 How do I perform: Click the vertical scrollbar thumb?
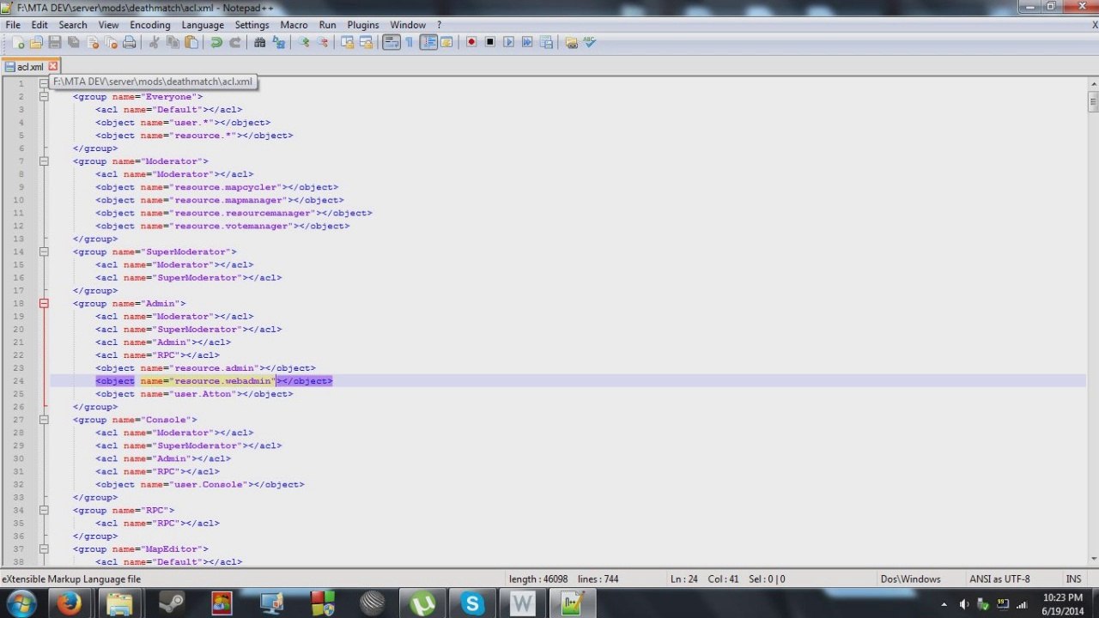pos(1092,102)
